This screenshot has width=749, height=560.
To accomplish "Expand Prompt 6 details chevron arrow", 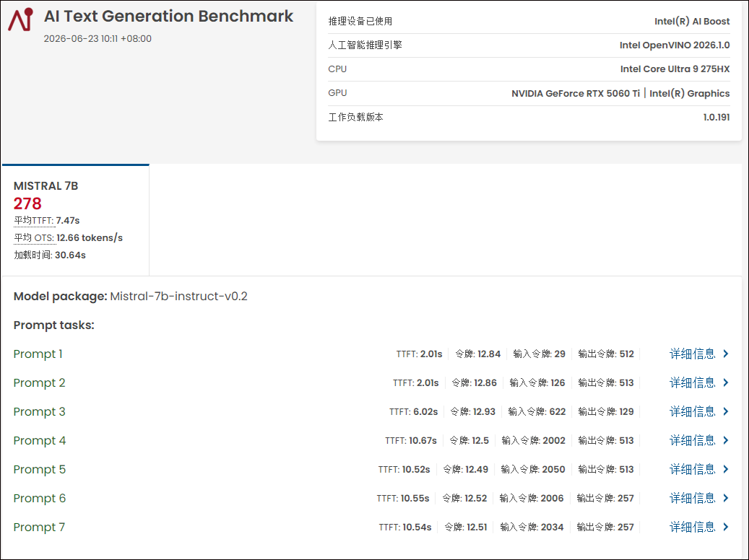I will (726, 498).
